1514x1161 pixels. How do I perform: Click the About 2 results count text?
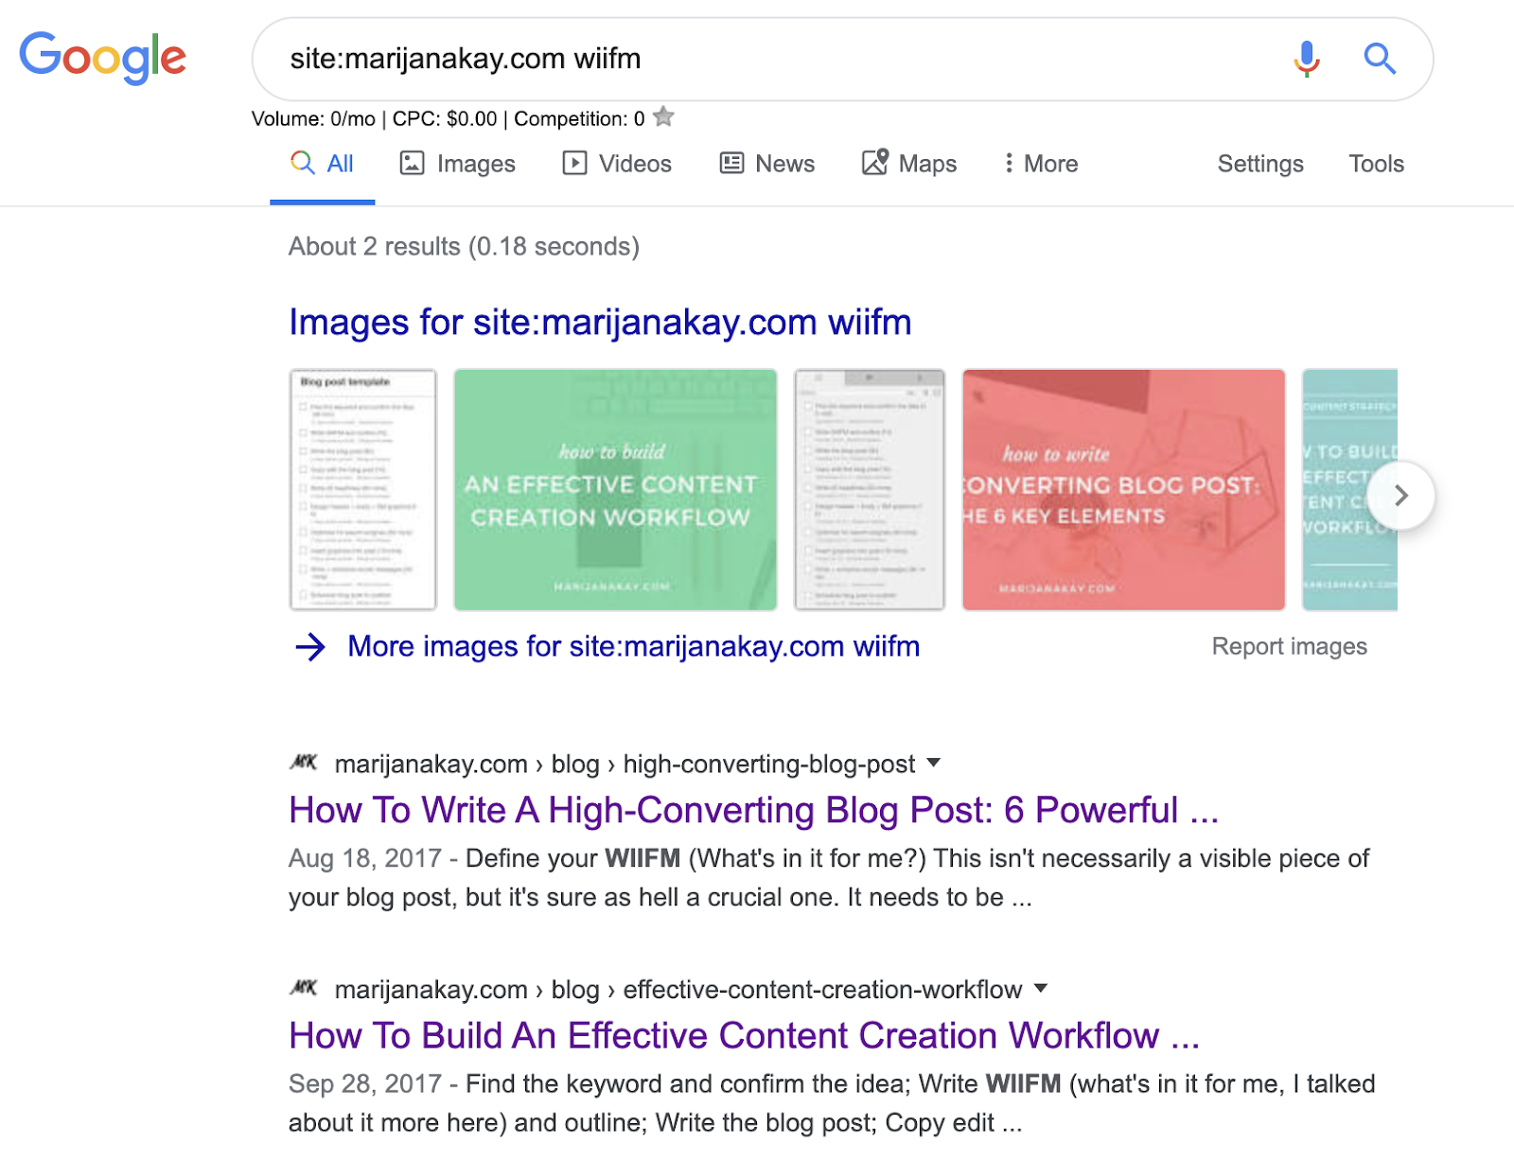464,247
